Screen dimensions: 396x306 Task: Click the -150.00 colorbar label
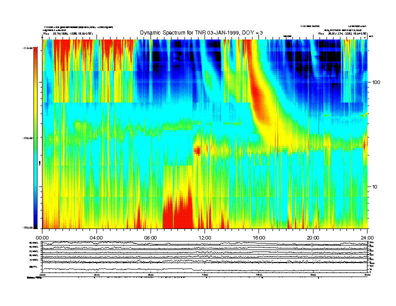(x=27, y=227)
